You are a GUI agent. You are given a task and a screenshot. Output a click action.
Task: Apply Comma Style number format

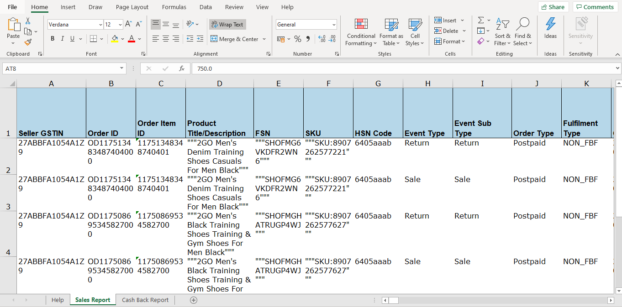(x=308, y=39)
